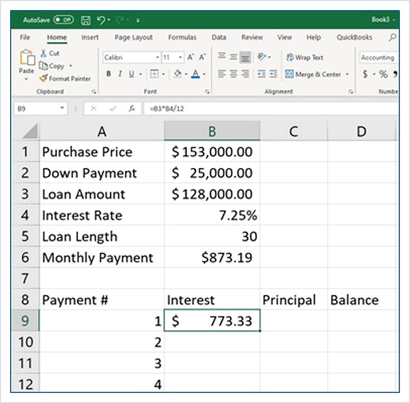Open the Review tab
This screenshot has width=410, height=403.
coord(252,37)
